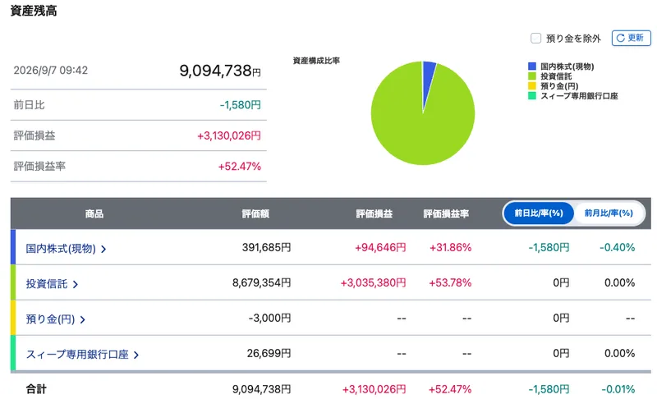Expand chevron next to 投資信託
Viewport: 657px width, 399px height.
tap(76, 285)
